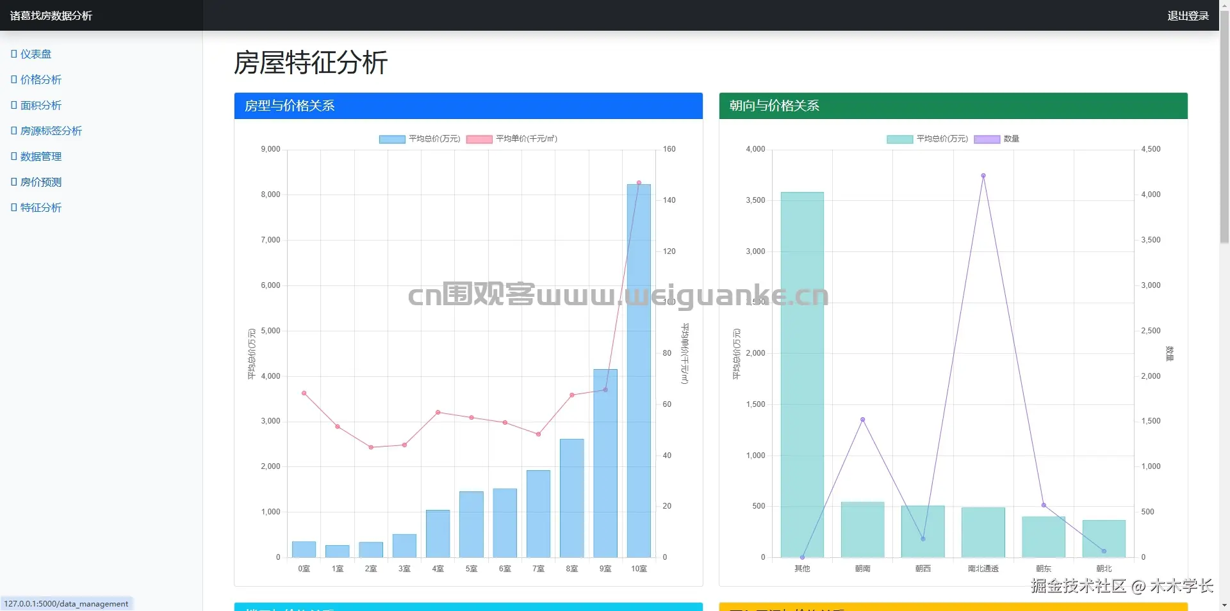Click the 朝北 x-axis label
This screenshot has width=1230, height=611.
(1104, 569)
